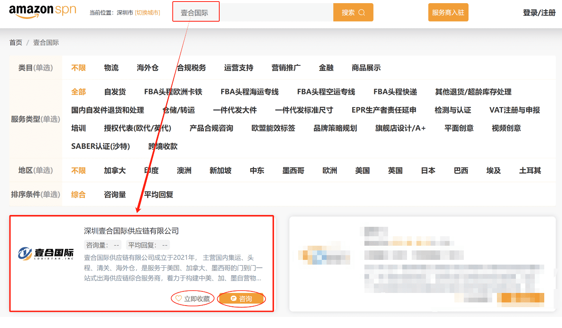The width and height of the screenshot is (562, 328).
Task: Filter by 欧盟能效标签
Action: [273, 128]
